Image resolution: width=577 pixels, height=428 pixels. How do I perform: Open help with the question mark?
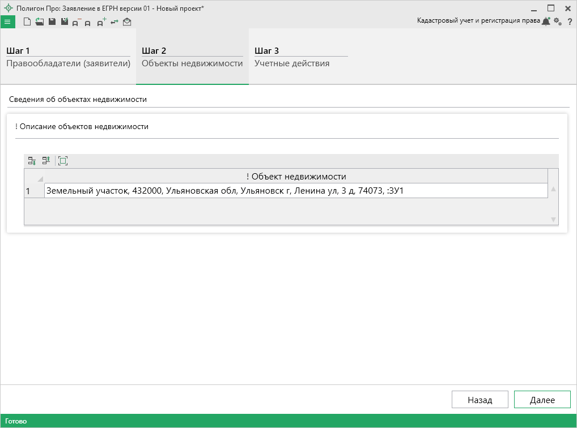570,22
